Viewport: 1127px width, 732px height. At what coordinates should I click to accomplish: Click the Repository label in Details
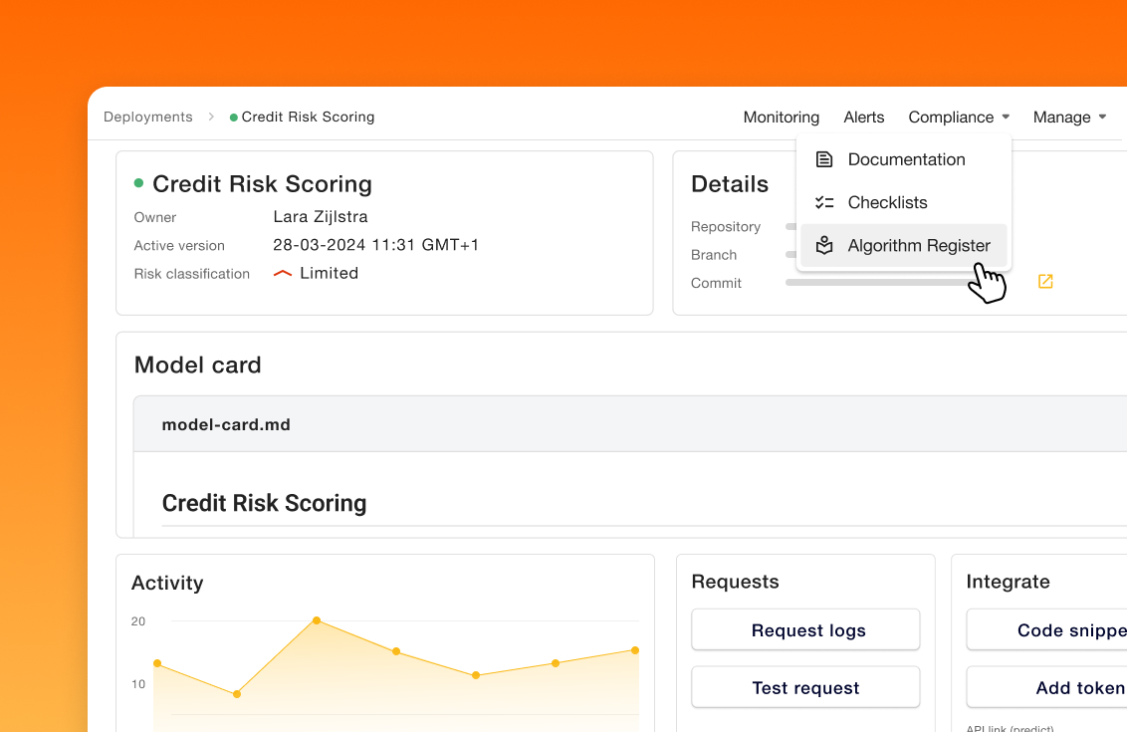coord(725,226)
